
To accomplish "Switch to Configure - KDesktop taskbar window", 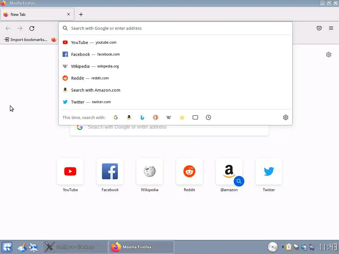I will pyautogui.click(x=75, y=247).
